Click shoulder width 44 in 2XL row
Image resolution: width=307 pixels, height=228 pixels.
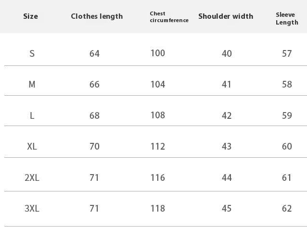tap(227, 177)
